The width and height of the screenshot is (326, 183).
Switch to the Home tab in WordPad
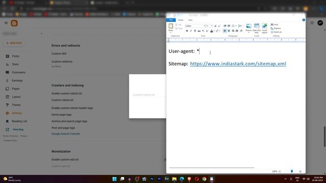click(180, 20)
